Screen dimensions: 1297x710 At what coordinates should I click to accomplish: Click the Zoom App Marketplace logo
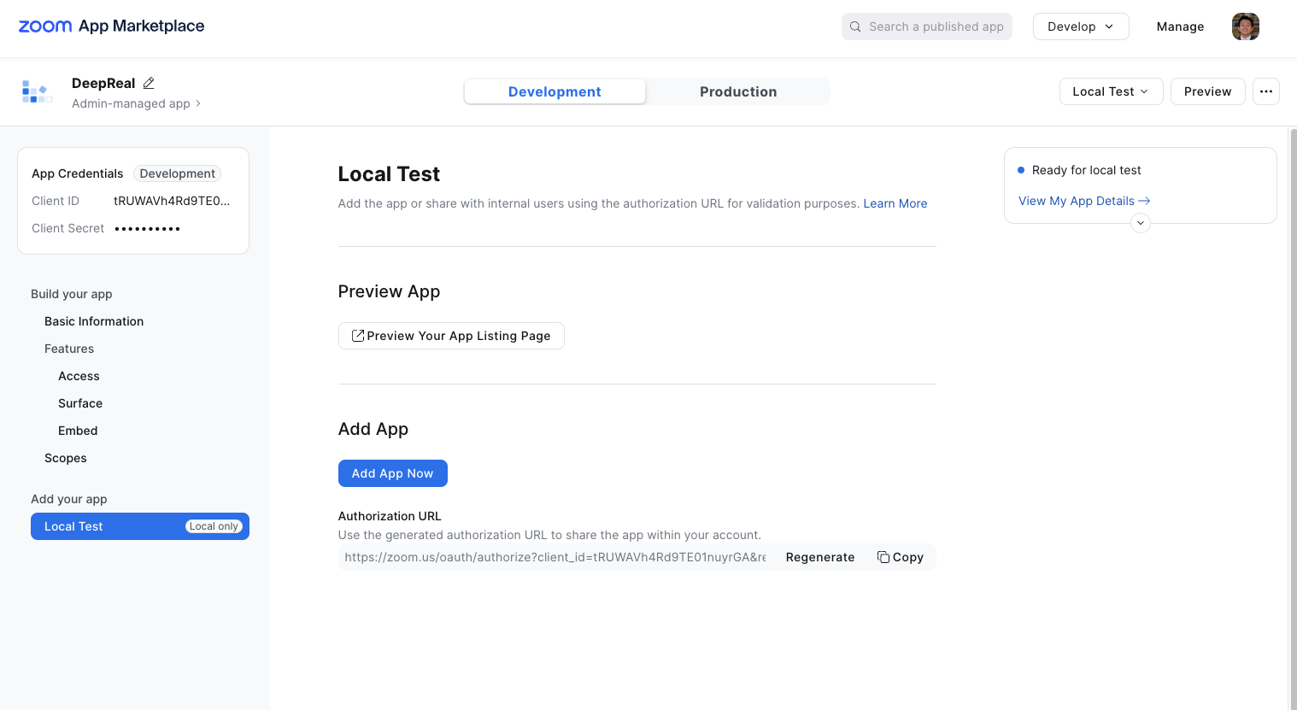pyautogui.click(x=111, y=26)
